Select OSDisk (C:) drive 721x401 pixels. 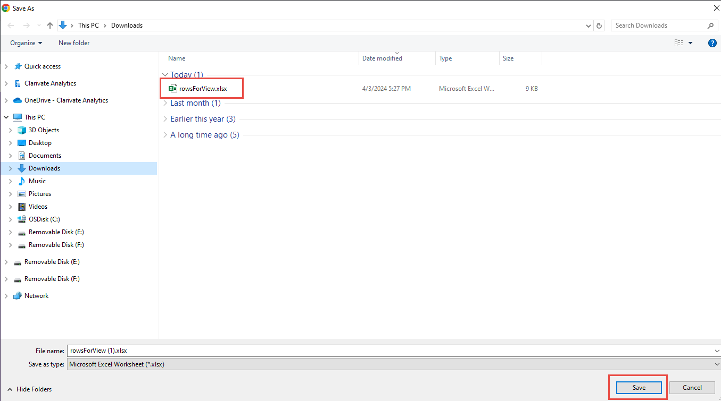point(44,219)
